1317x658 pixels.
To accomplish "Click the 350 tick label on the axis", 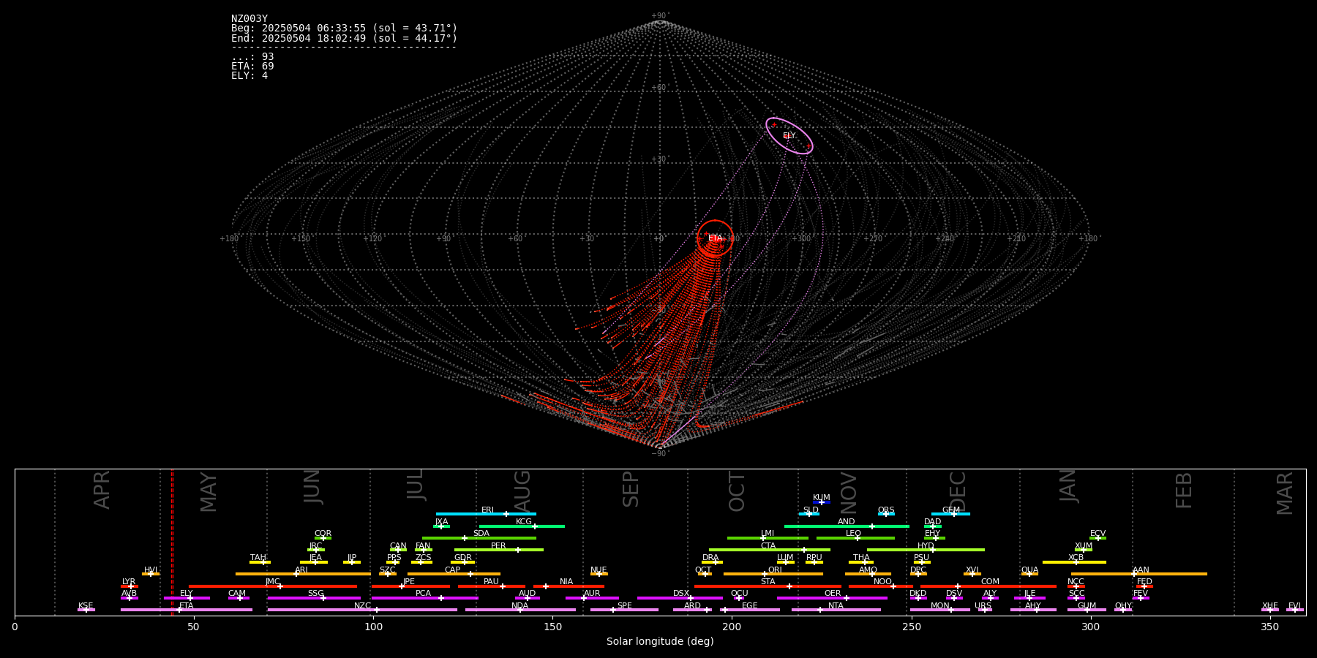I will click(x=1269, y=627).
